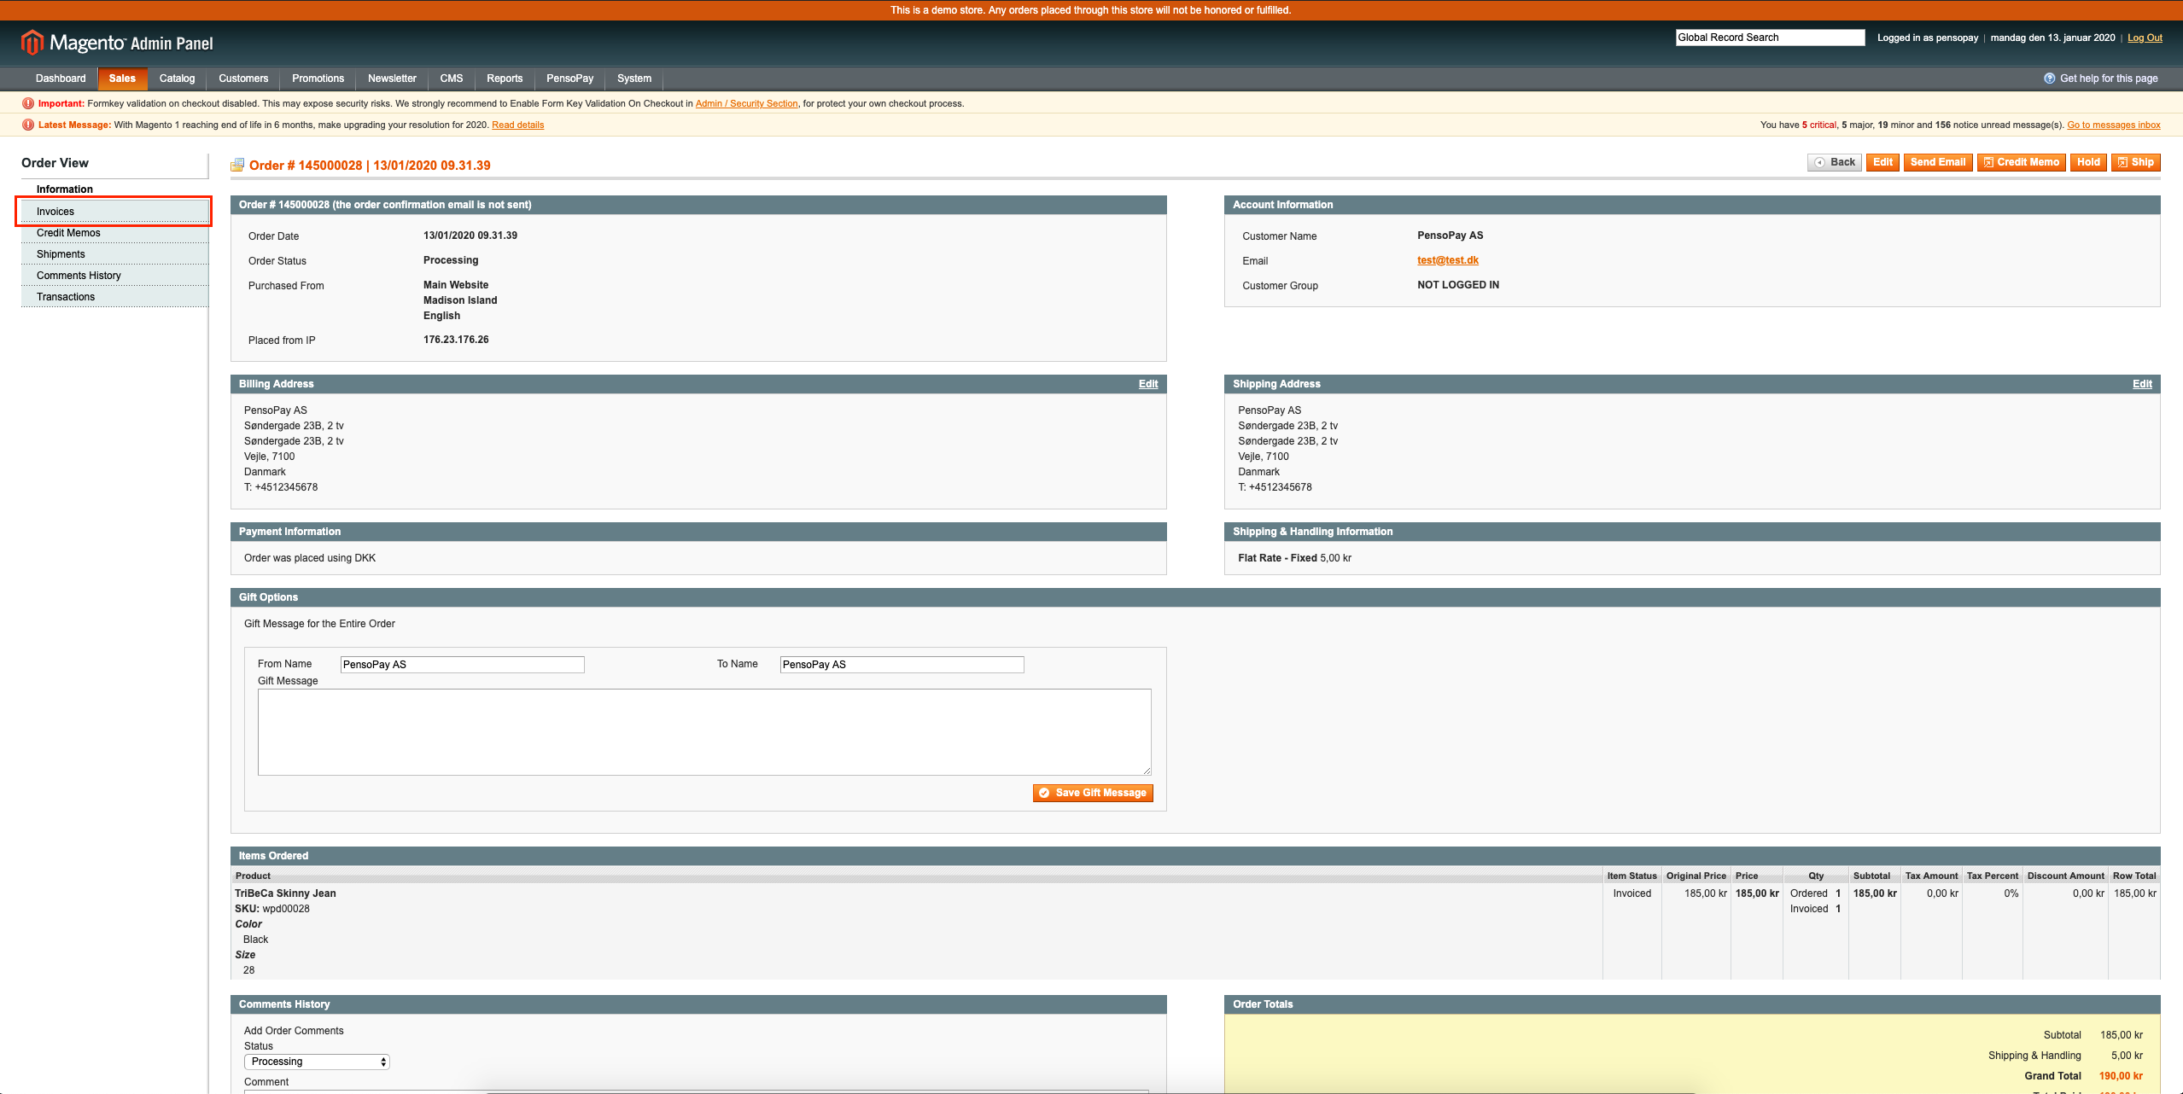Save the Gift Message
Screen dimensions: 2183x1094
click(x=1093, y=793)
